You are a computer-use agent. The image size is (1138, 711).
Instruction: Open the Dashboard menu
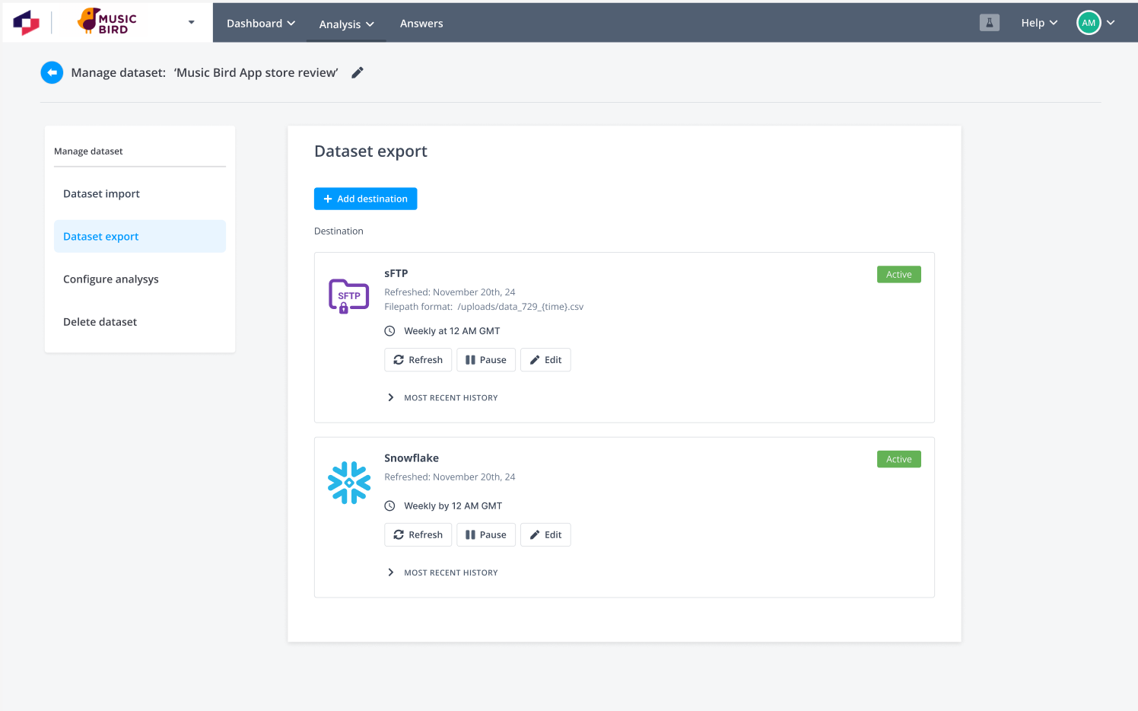261,24
